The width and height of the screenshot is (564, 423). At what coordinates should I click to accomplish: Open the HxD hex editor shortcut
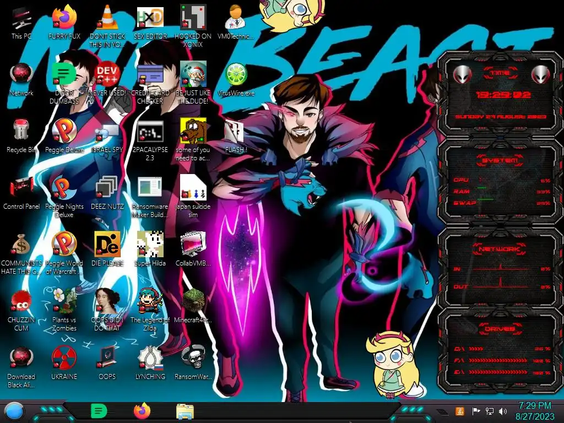(150, 23)
